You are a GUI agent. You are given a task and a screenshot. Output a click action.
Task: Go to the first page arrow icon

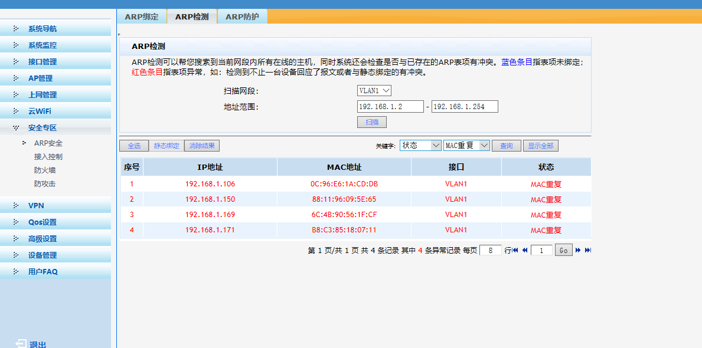pos(516,251)
